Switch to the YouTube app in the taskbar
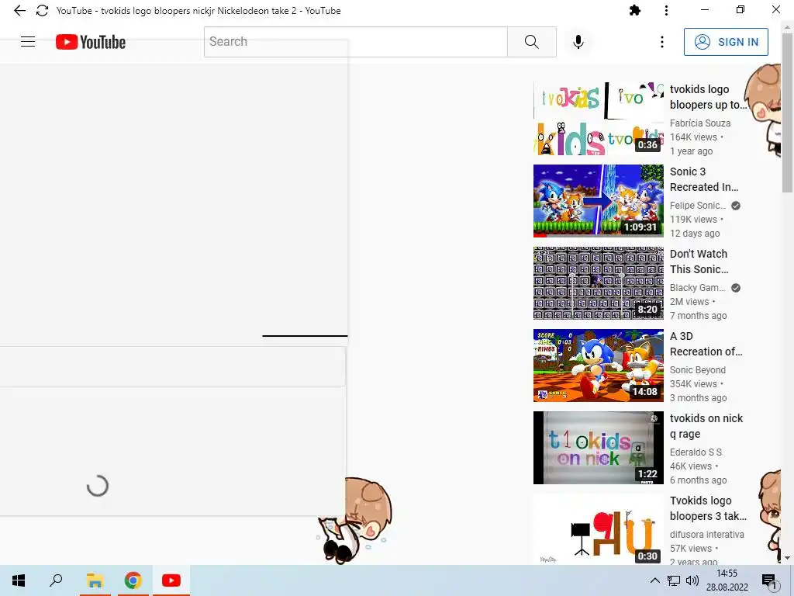This screenshot has height=596, width=794. 171,580
